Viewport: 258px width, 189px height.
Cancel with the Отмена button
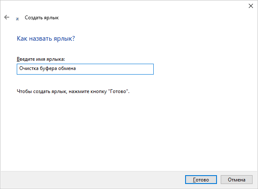point(237,180)
